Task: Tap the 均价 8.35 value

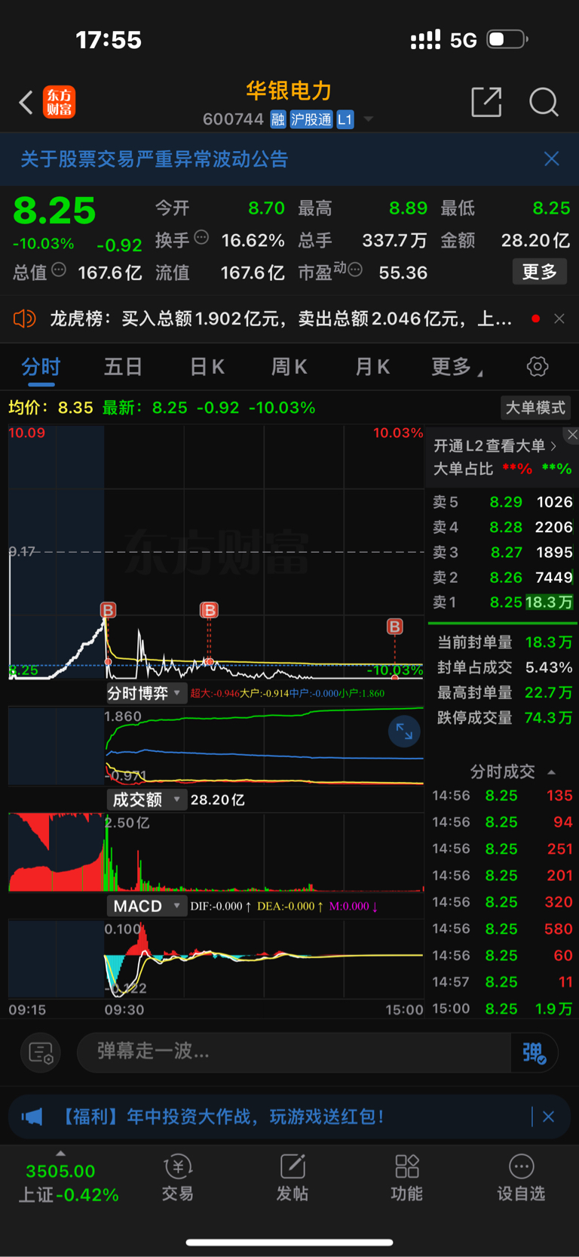Action: [51, 408]
